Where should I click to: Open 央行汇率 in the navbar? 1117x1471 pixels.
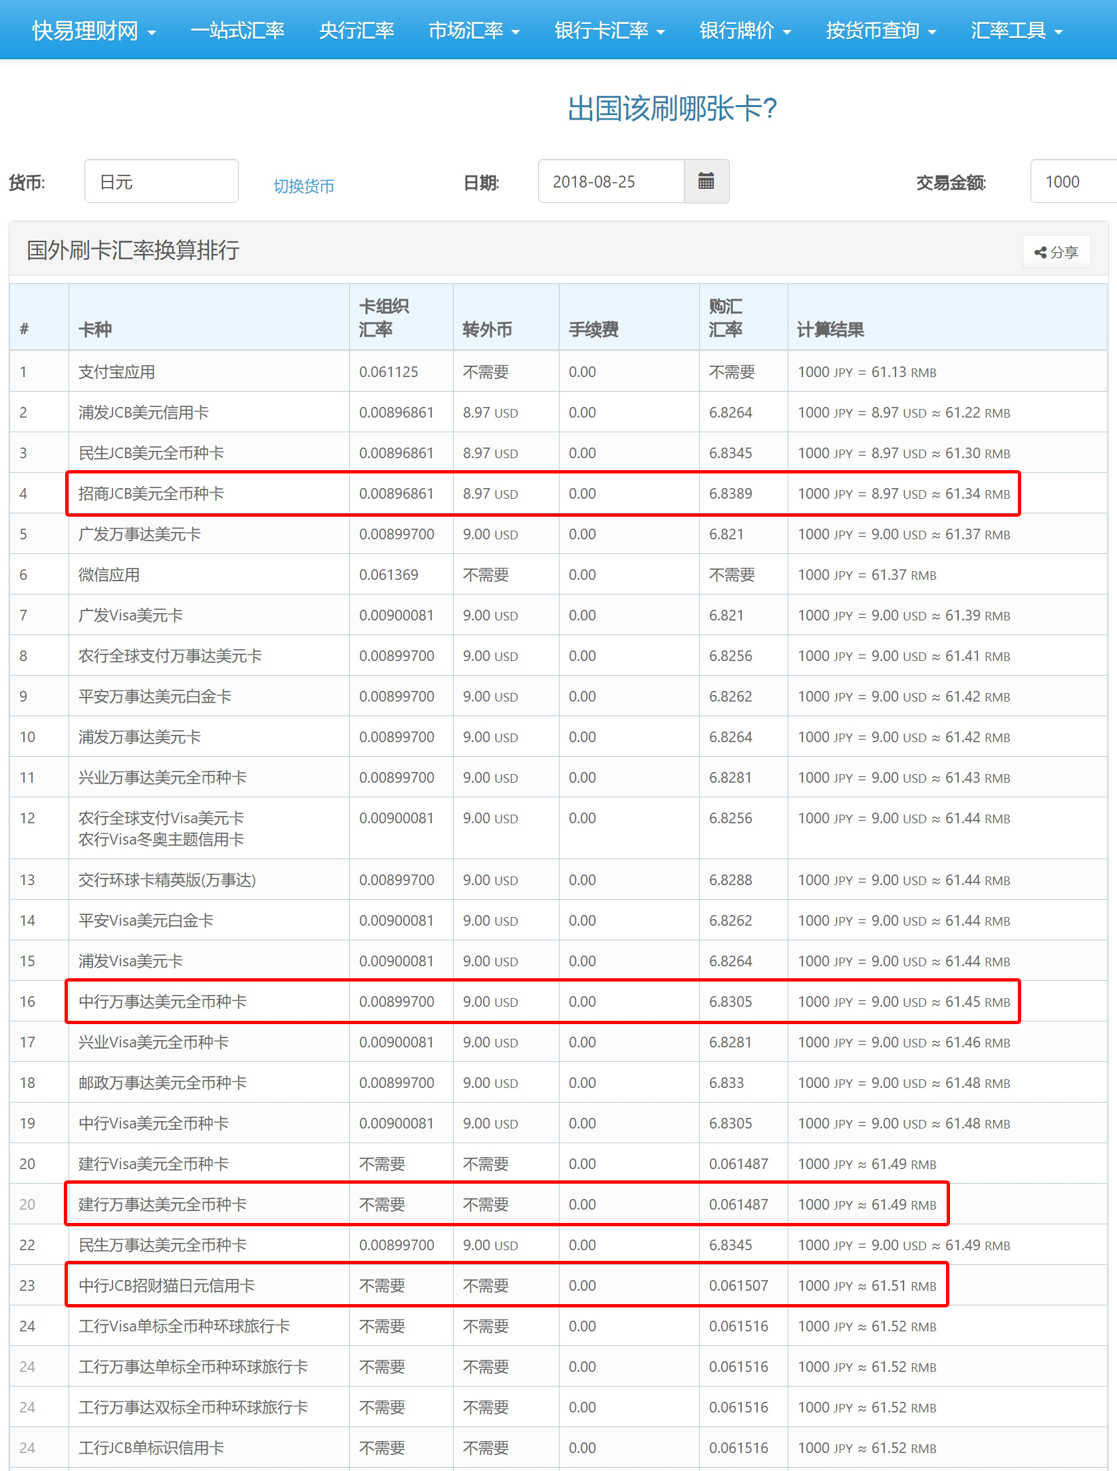(x=357, y=31)
